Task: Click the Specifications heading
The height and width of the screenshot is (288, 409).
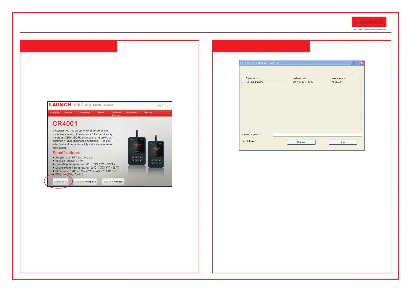Action: [66, 153]
